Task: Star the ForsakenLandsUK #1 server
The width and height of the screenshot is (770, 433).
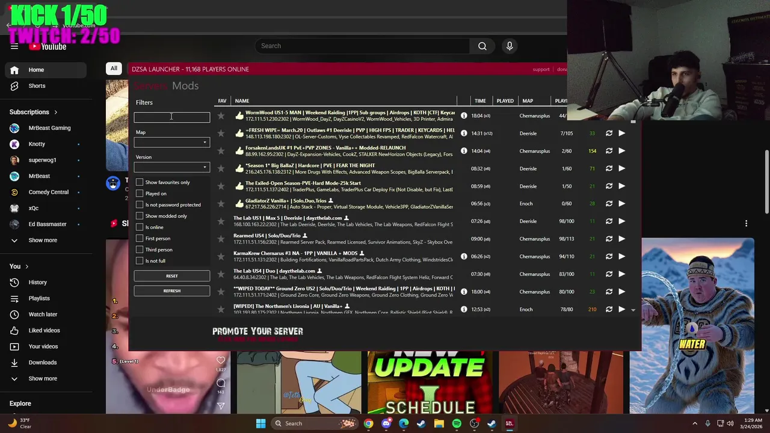Action: click(221, 151)
